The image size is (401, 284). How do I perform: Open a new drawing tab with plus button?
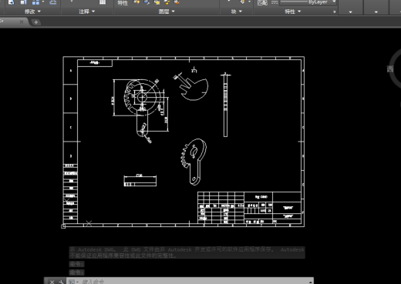tap(36, 22)
